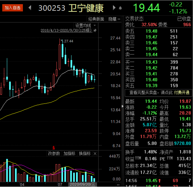Open the 设置均线 dropdown

click(85, 25)
